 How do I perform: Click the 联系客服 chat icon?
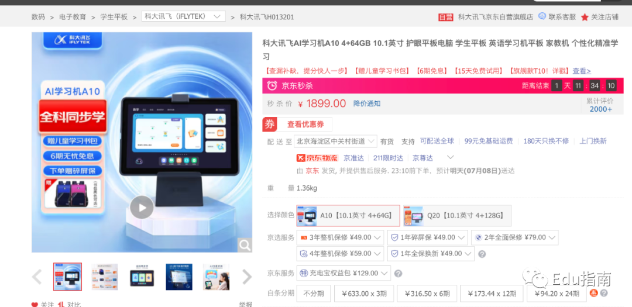coord(542,16)
